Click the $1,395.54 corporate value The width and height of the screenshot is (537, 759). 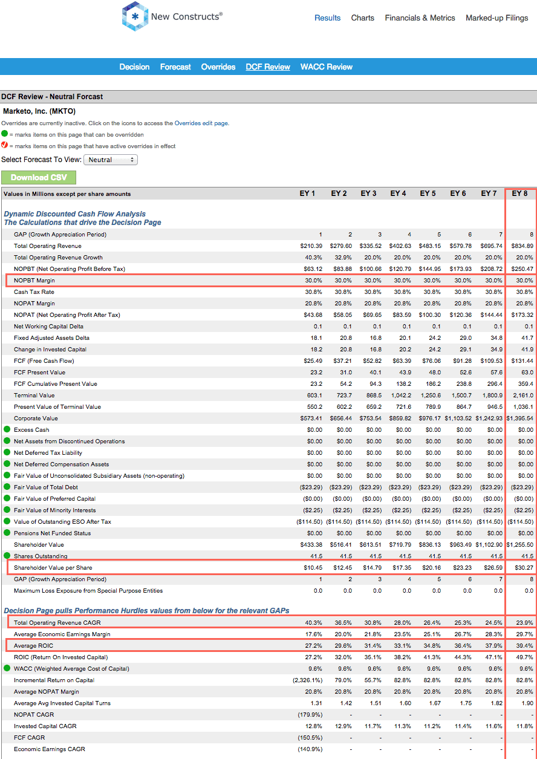520,419
